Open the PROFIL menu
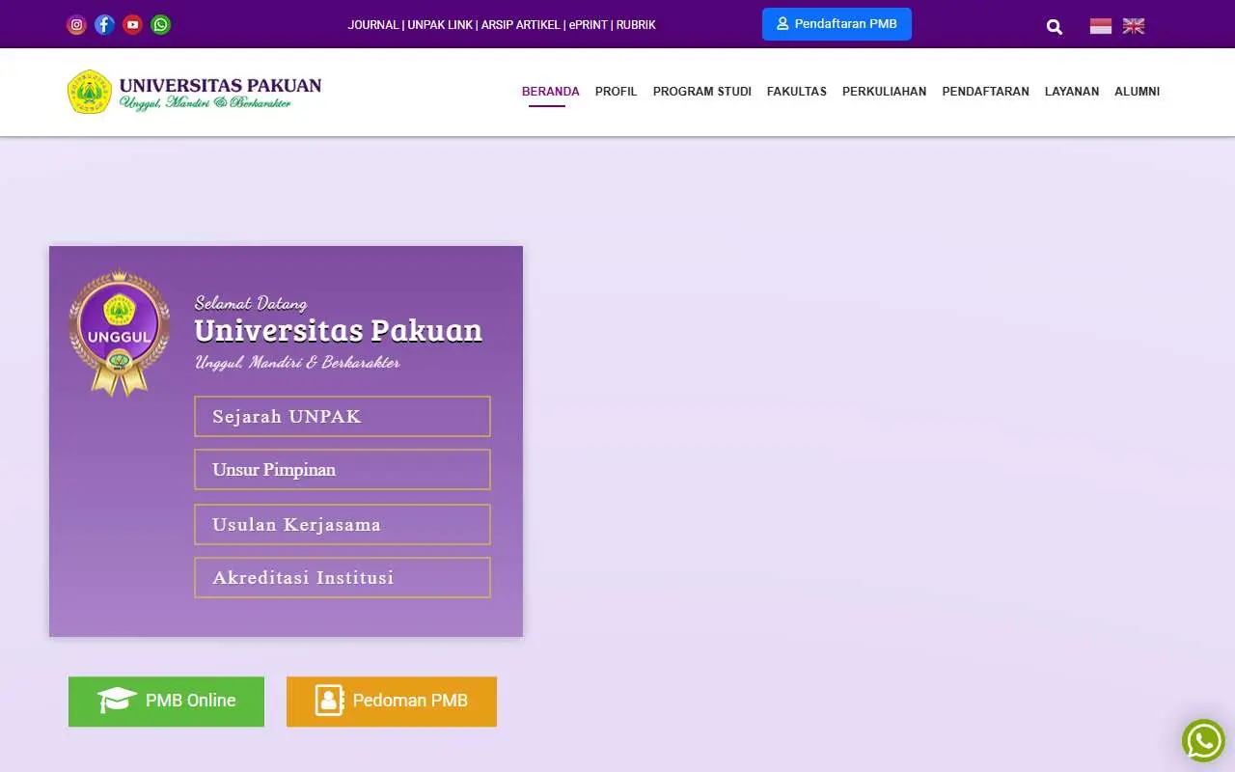The width and height of the screenshot is (1235, 772). point(617,92)
